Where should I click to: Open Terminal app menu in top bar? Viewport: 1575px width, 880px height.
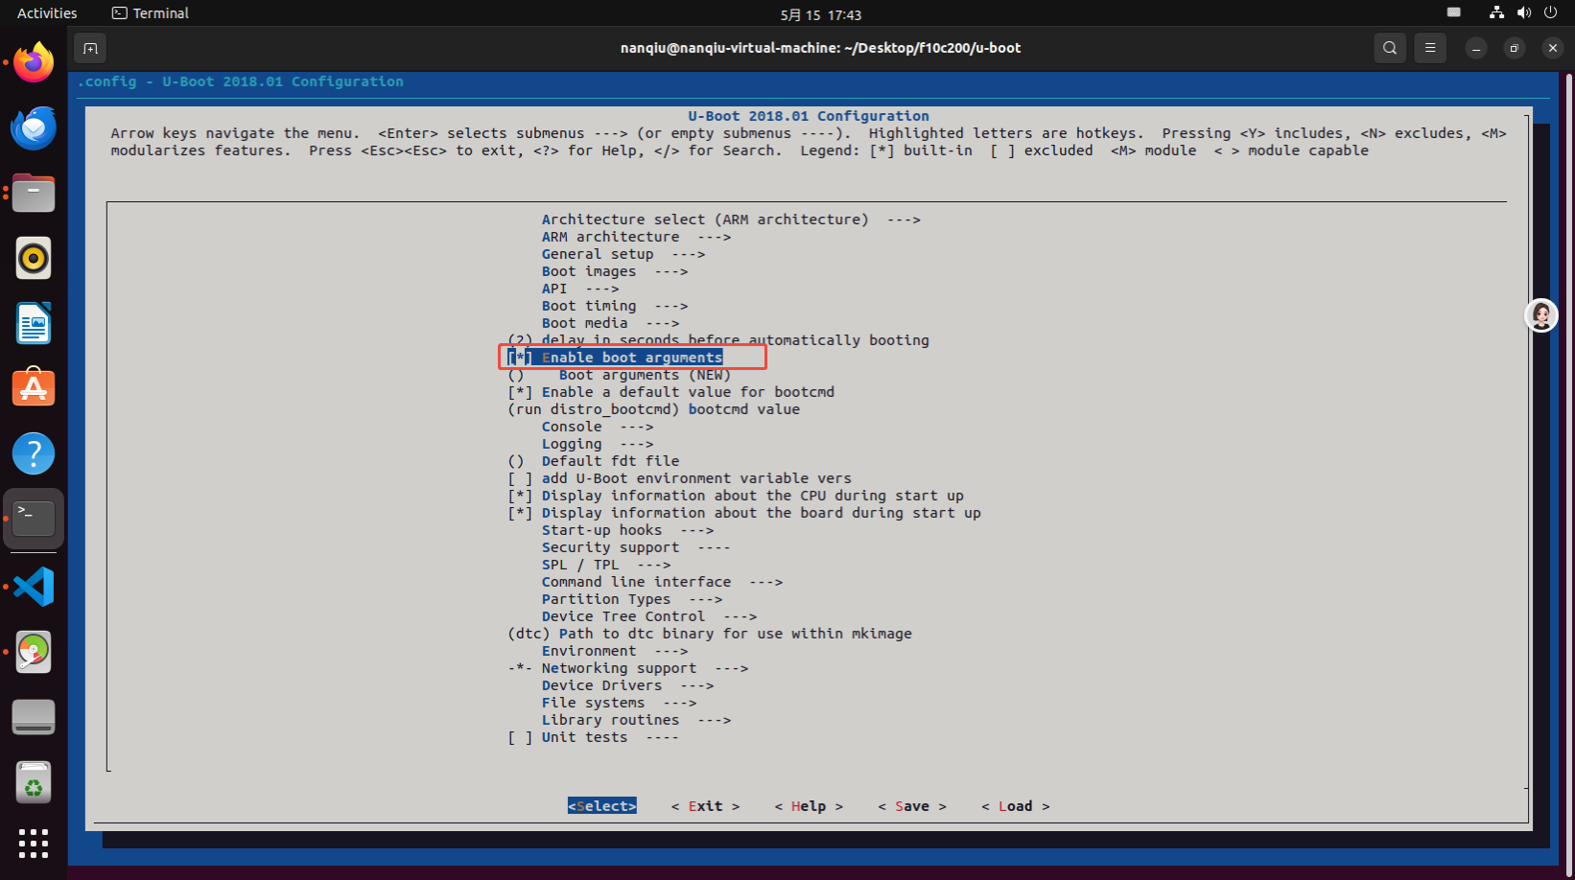(x=151, y=13)
